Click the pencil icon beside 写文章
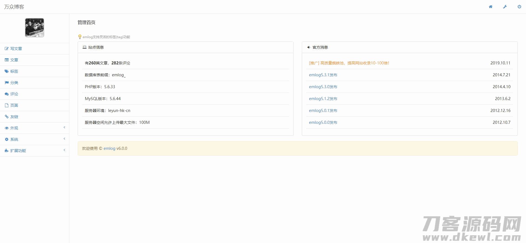The height and width of the screenshot is (243, 526). [x=7, y=49]
